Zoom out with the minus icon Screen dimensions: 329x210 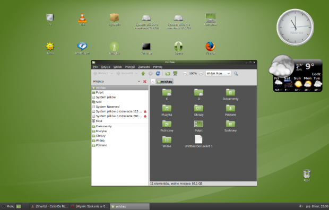click(185, 73)
